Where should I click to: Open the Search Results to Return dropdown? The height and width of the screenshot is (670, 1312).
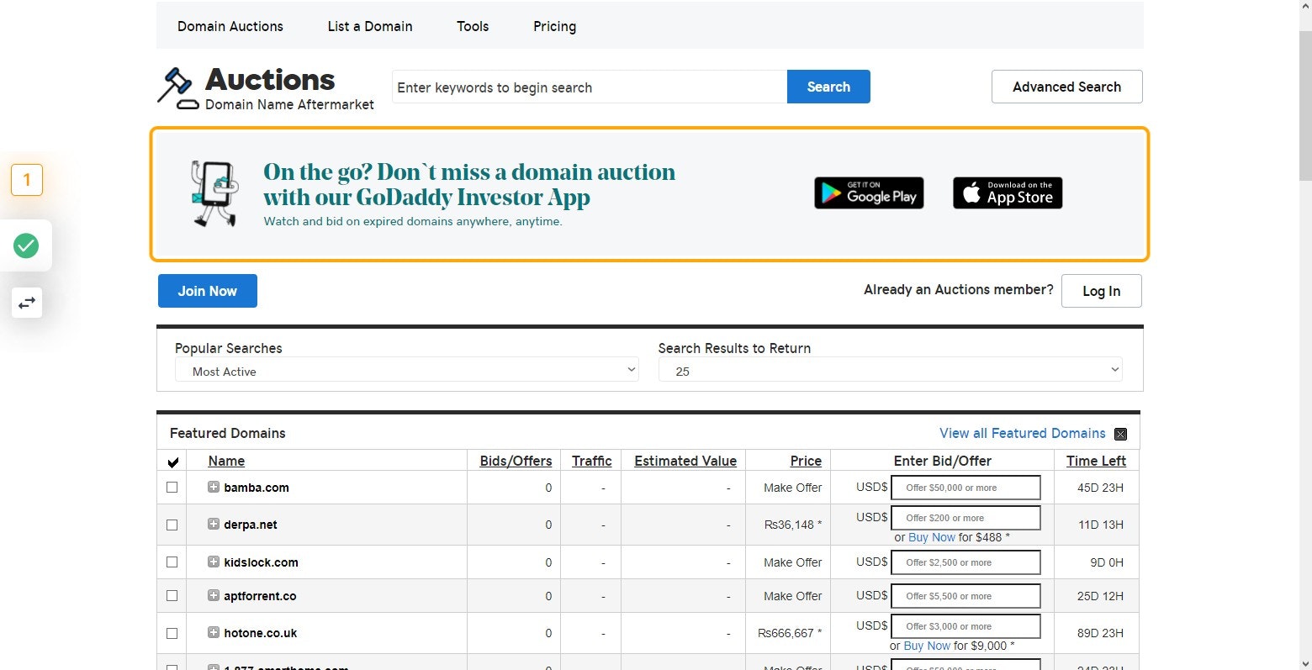click(x=890, y=371)
